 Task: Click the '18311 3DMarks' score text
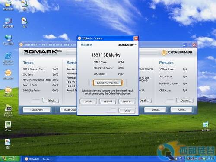(x=106, y=55)
